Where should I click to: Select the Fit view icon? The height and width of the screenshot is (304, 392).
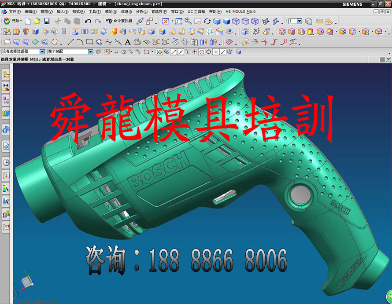166,21
